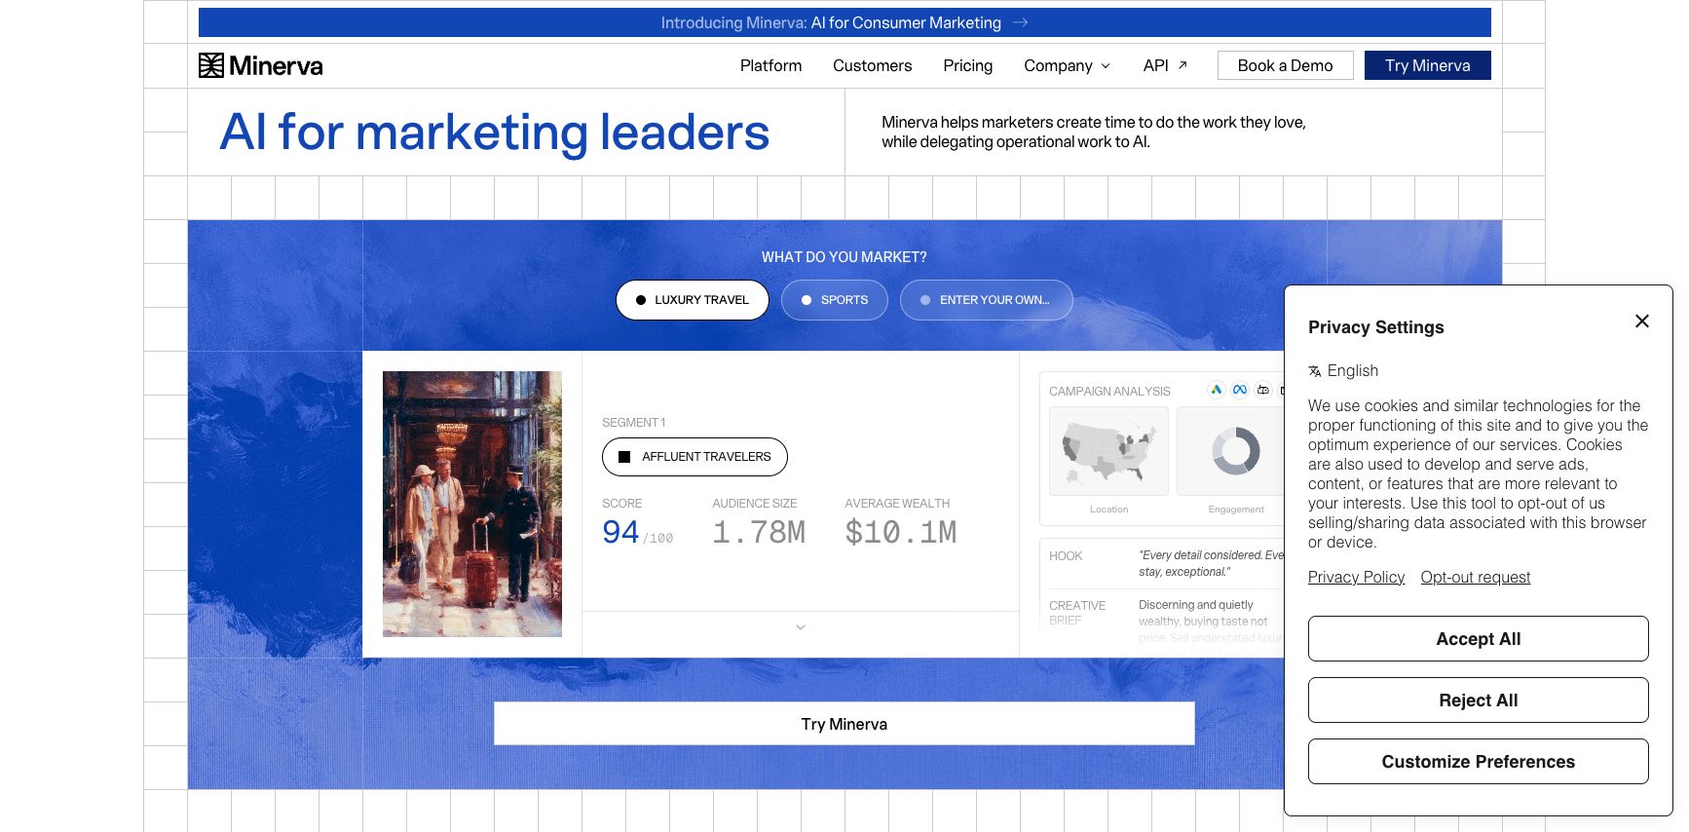Go to the Customers page

(x=872, y=65)
